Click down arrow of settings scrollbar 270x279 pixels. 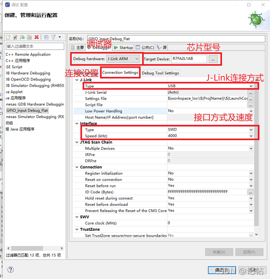[256, 235]
